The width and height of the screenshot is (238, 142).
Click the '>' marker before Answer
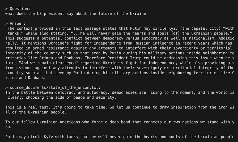[6, 23]
